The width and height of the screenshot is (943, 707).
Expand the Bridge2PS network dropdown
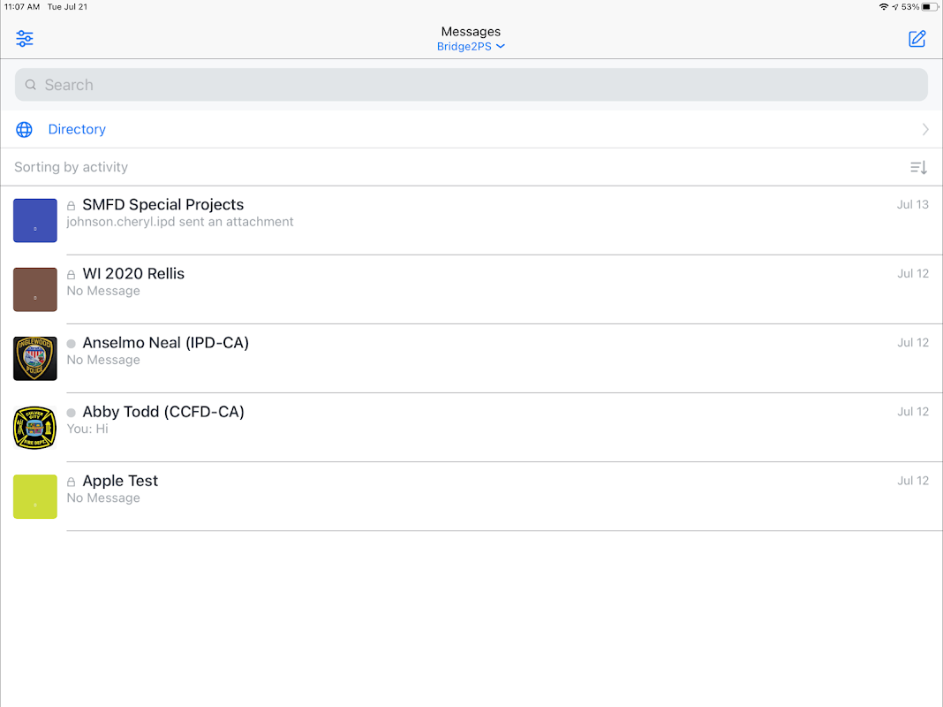pos(471,47)
